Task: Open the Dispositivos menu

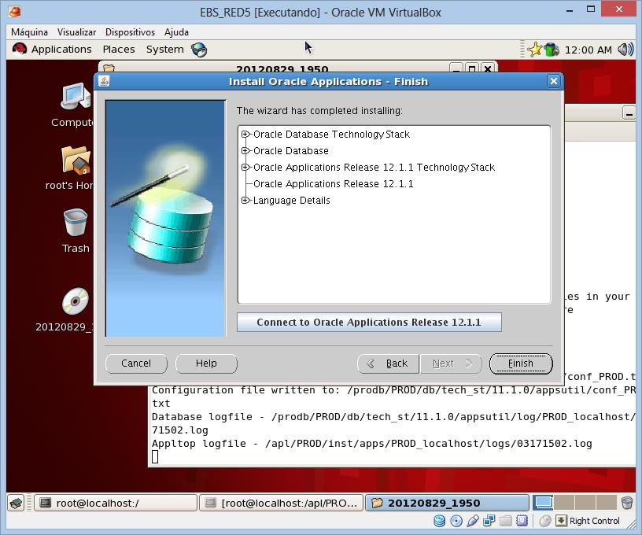Action: click(130, 32)
